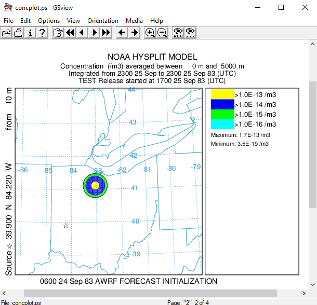Click the green >1.0E-15 legend swatch
This screenshot has width=317, height=305.
pos(222,114)
